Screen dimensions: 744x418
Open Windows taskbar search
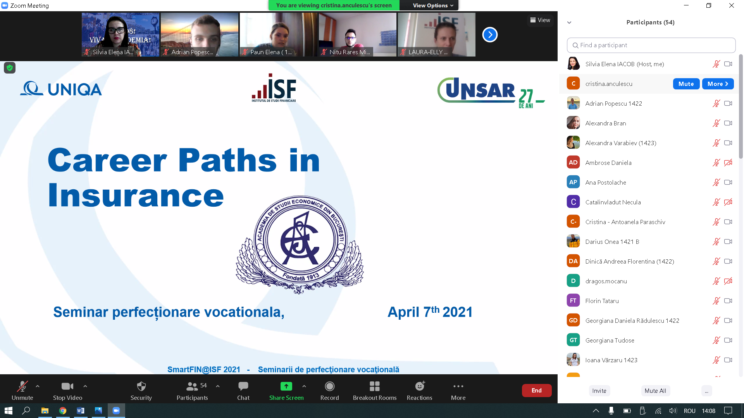[26, 411]
